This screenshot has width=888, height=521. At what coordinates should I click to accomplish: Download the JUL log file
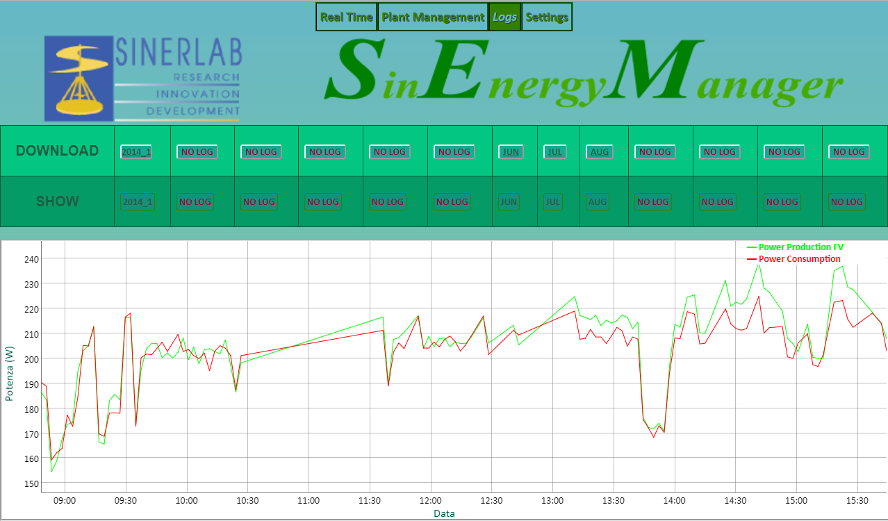tap(555, 151)
